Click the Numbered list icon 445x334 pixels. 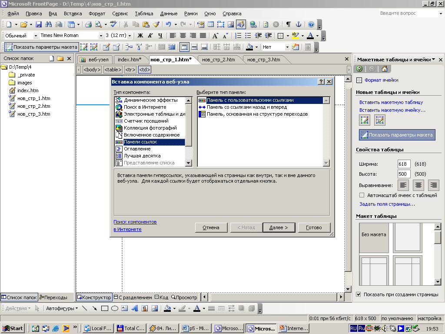click(x=238, y=36)
